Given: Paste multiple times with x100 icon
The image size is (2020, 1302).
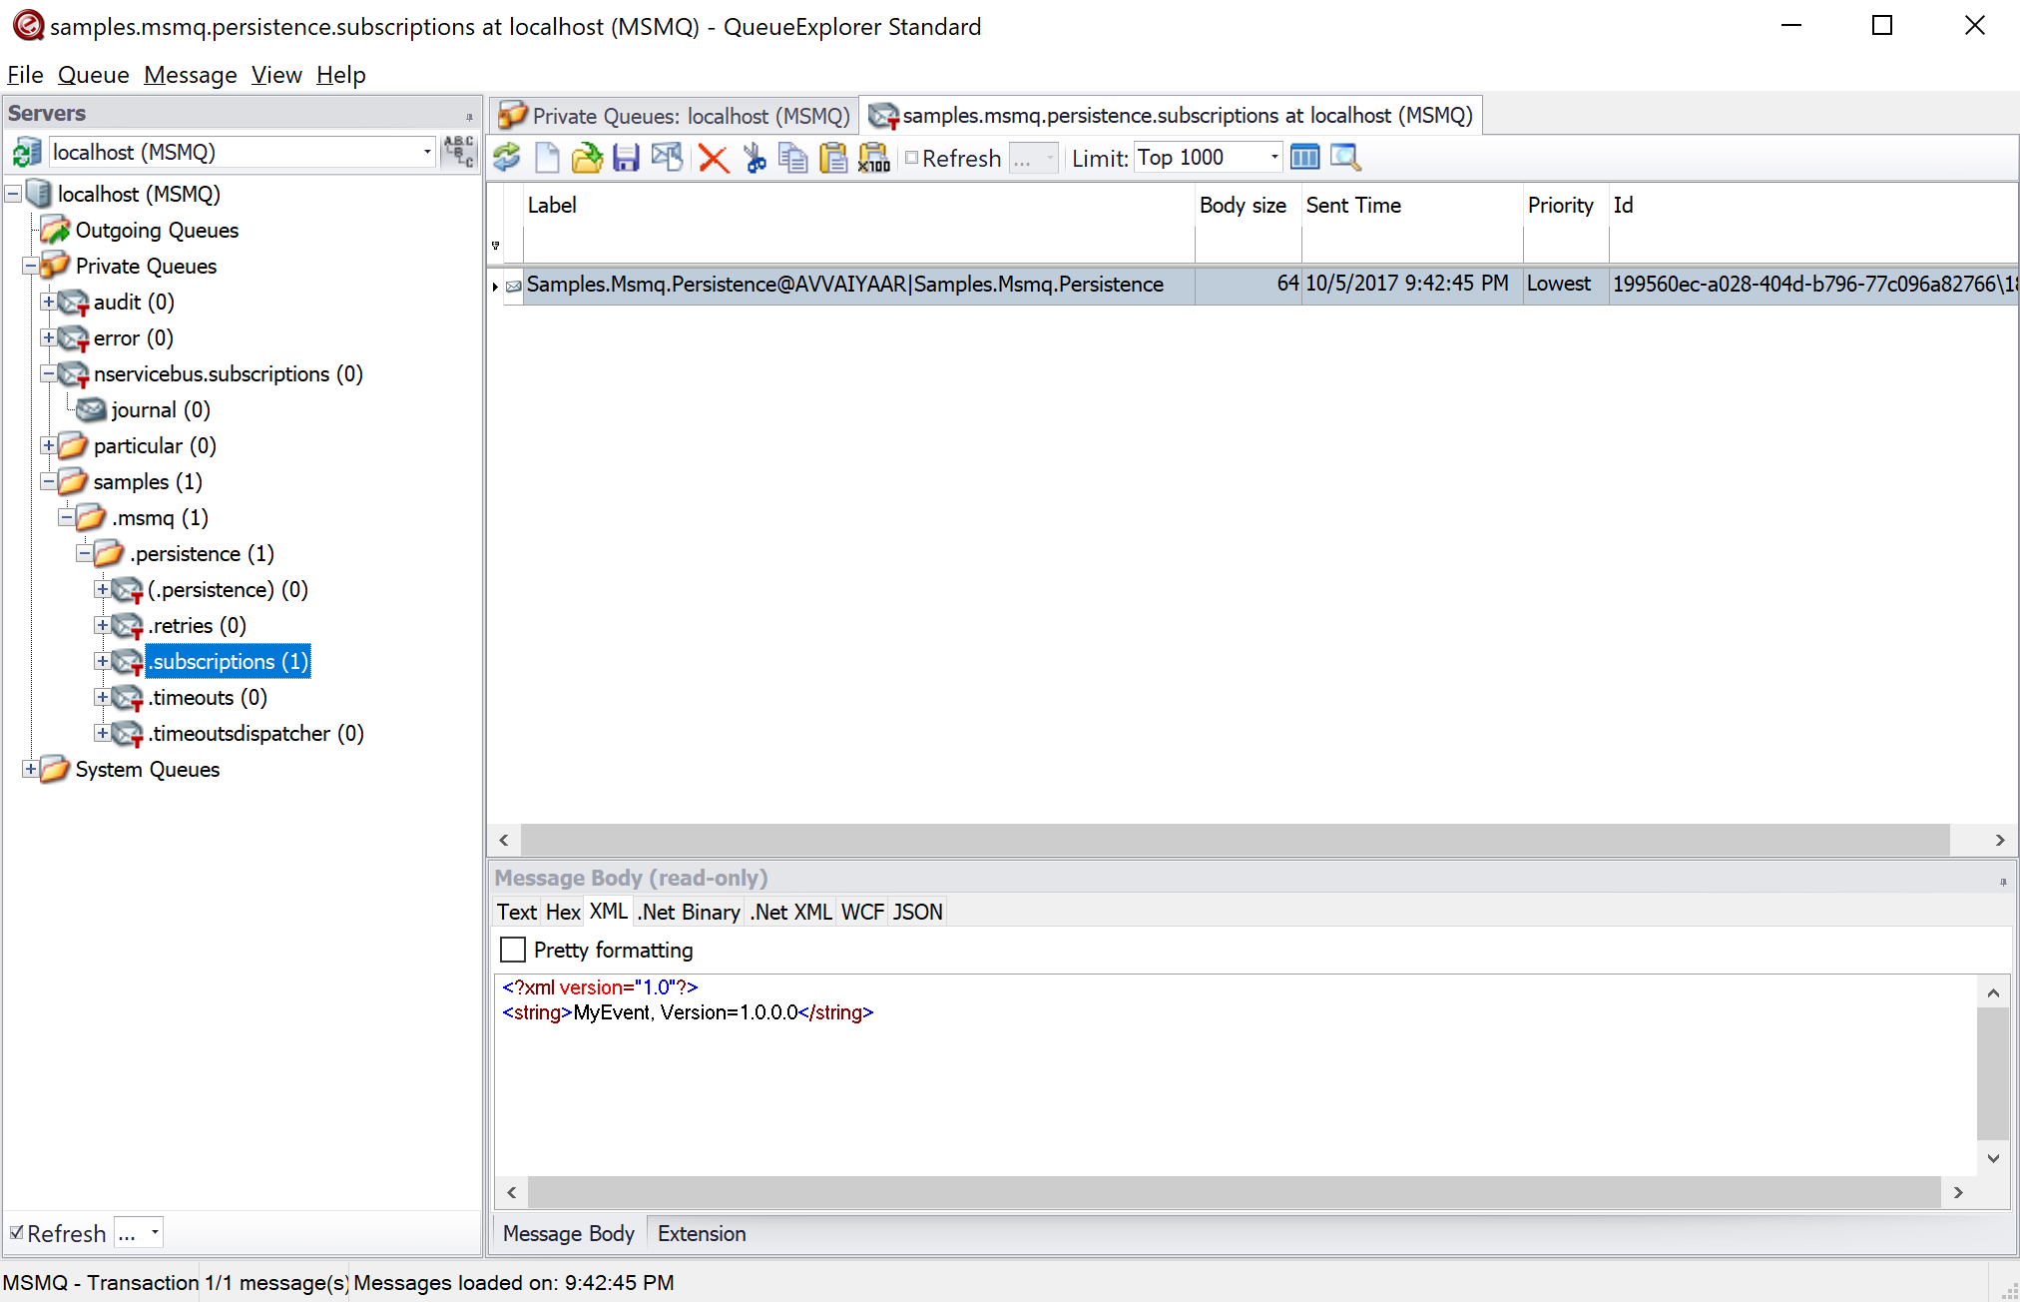Looking at the screenshot, I should (x=873, y=158).
